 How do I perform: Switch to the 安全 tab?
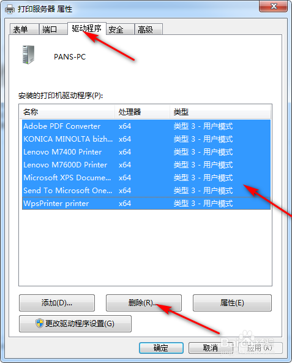click(120, 29)
